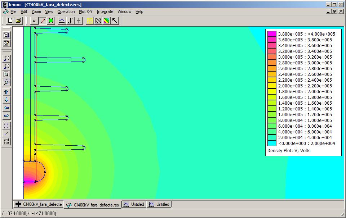Click the r, z coordinates in status bar
The image size is (346, 218).
pos(29,213)
